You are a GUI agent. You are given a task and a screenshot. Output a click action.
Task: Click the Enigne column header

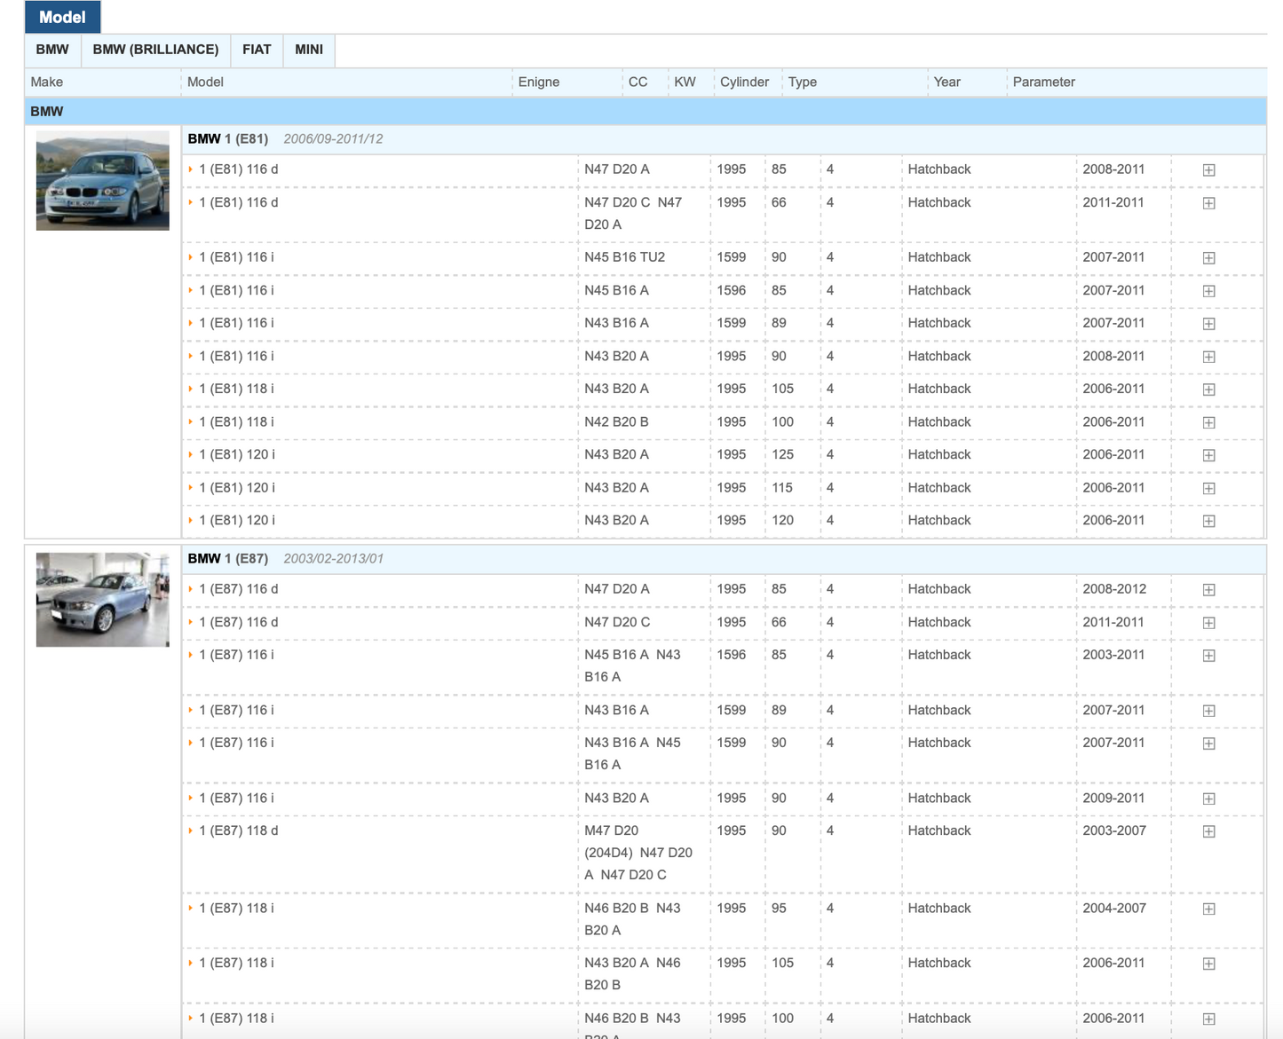(x=539, y=82)
